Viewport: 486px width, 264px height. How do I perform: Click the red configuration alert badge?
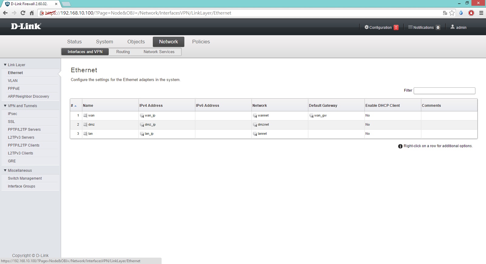coord(396,27)
